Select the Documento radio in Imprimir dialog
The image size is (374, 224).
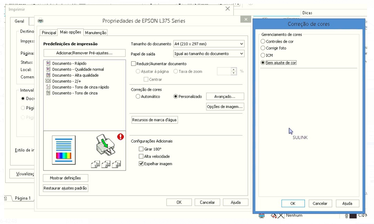click(23, 98)
